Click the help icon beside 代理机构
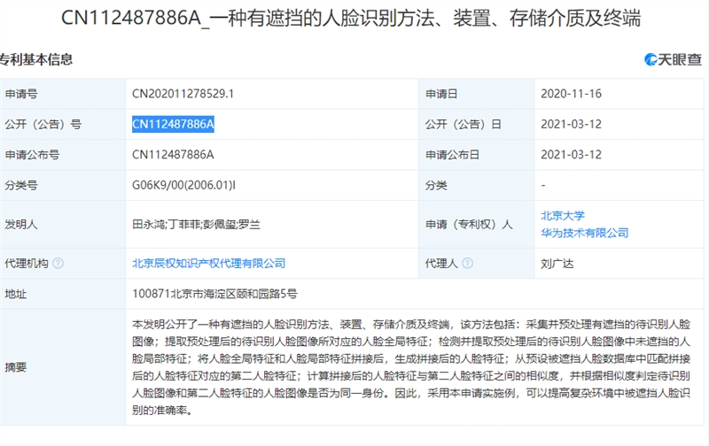 point(58,263)
